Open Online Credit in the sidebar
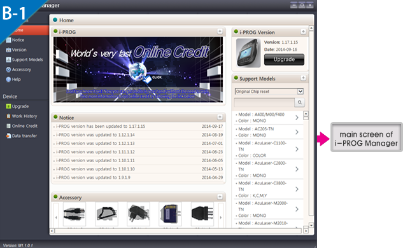410x248 pixels. coord(22,126)
